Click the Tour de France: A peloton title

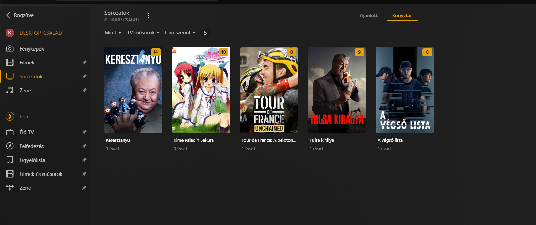coord(269,140)
